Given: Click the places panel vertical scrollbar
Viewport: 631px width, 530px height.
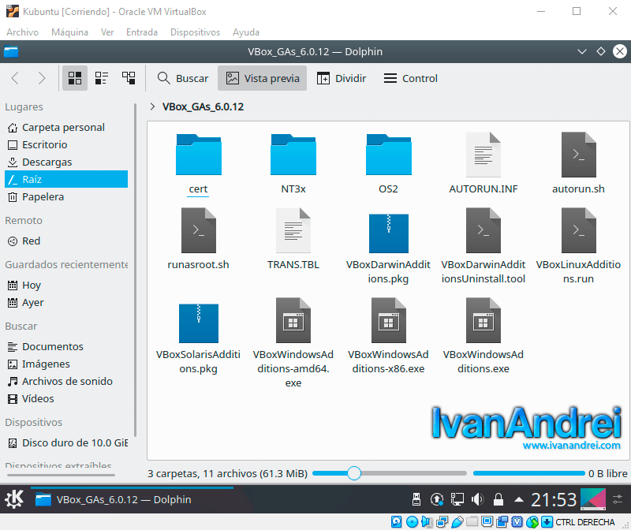Looking at the screenshot, I should 135,270.
